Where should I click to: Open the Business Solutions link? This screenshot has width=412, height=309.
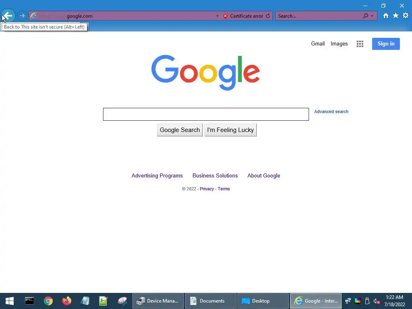tap(215, 175)
